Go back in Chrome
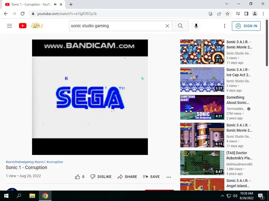The image size is (269, 201). coord(6,14)
